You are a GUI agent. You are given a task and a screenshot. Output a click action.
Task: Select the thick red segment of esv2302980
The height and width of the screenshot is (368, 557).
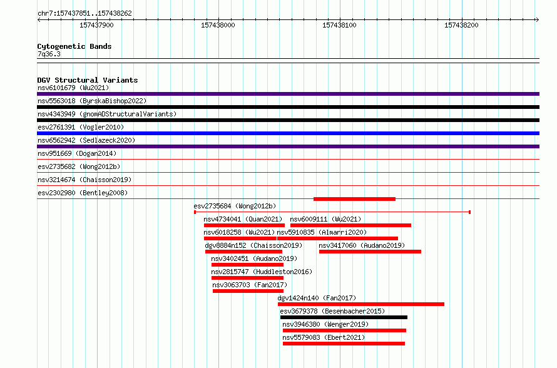(354, 199)
